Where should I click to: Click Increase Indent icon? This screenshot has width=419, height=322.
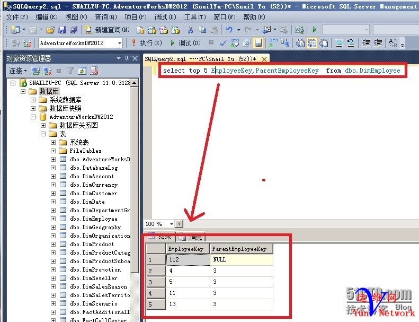tap(378, 43)
